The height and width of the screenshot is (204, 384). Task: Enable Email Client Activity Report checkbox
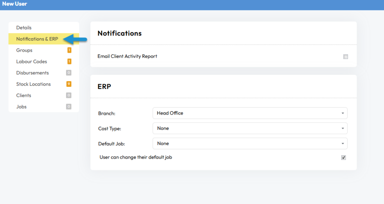click(345, 57)
